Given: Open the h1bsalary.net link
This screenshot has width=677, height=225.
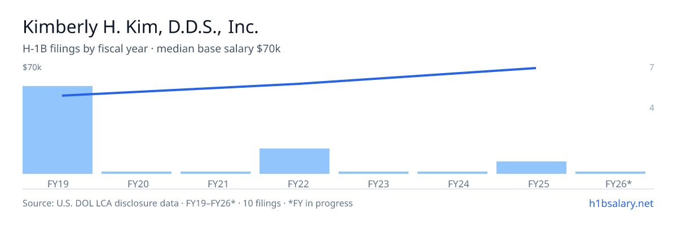Looking at the screenshot, I should (x=621, y=203).
